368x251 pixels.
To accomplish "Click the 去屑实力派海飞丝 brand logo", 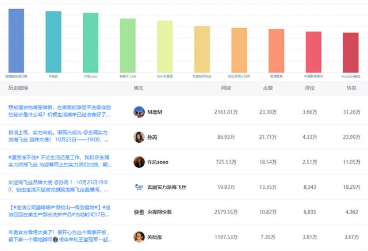I will tap(139, 187).
